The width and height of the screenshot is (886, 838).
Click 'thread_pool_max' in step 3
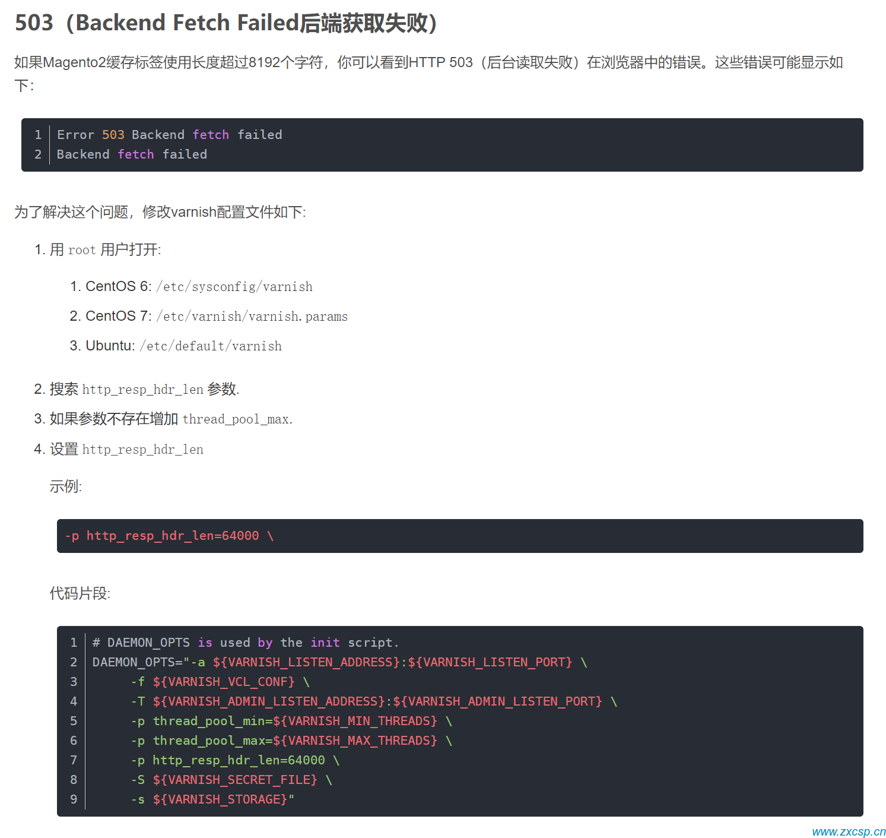pyautogui.click(x=236, y=419)
